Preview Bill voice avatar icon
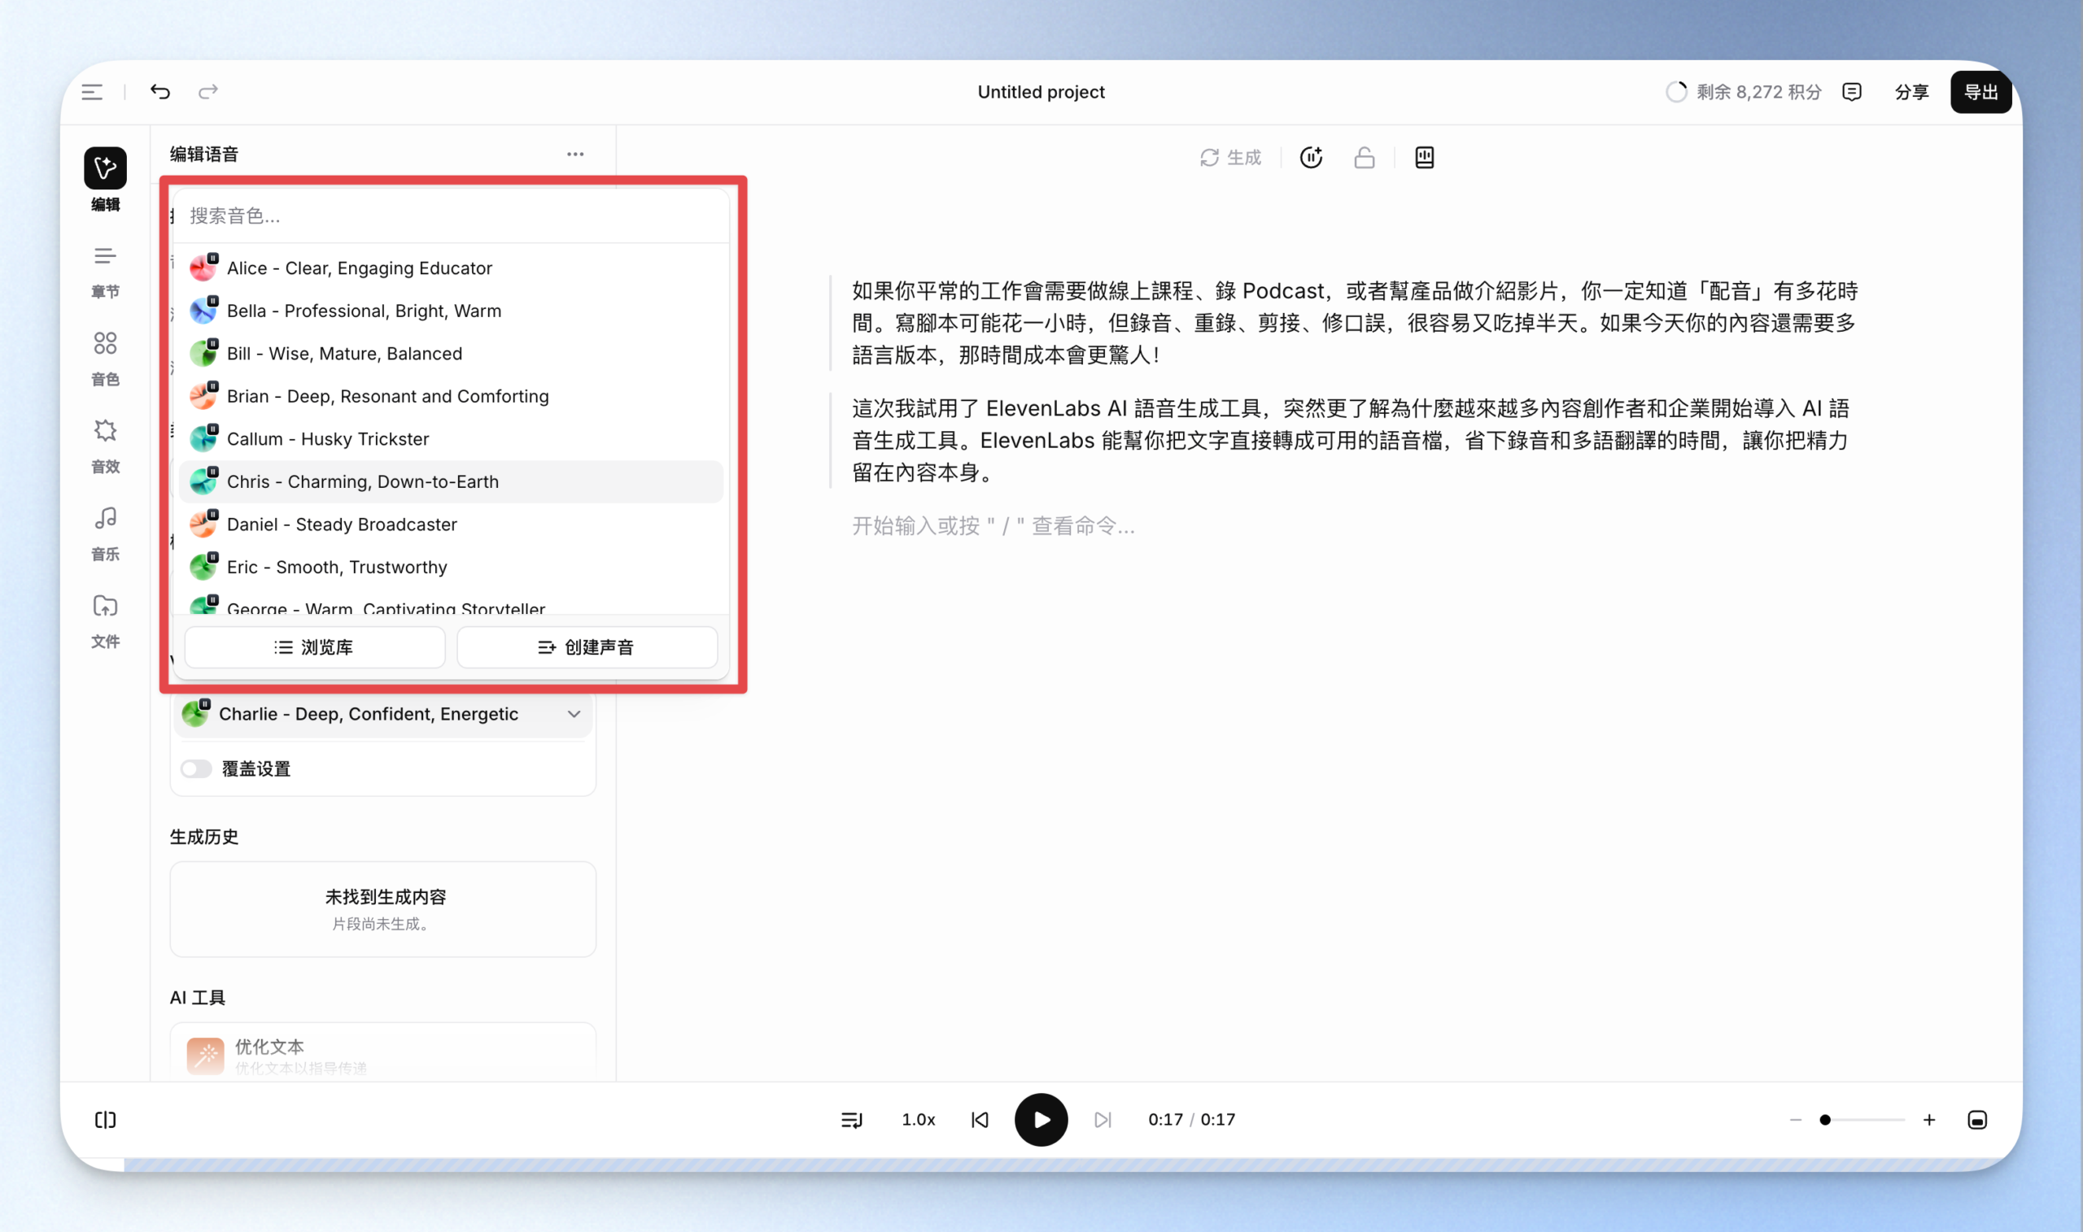Screen dimensions: 2083x1232 pyautogui.click(x=203, y=353)
